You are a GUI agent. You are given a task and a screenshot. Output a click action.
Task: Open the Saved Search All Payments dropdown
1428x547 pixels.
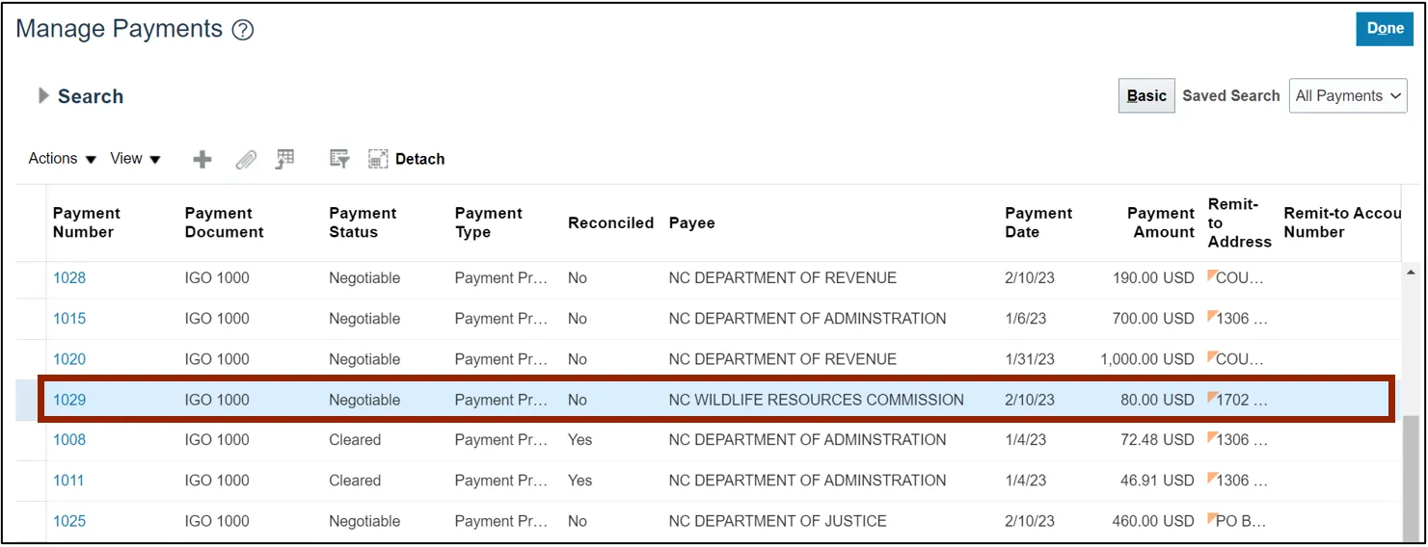click(x=1347, y=96)
